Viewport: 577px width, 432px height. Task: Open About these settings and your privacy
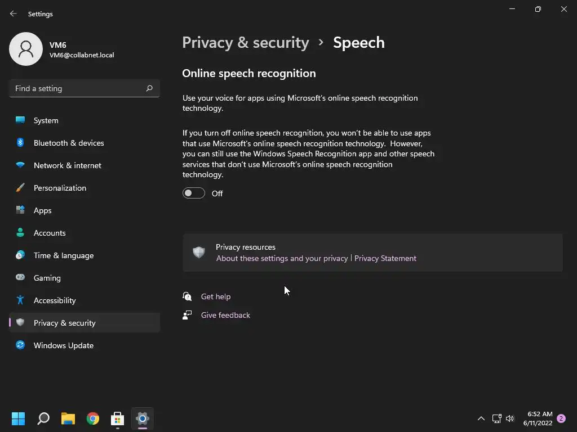click(282, 258)
